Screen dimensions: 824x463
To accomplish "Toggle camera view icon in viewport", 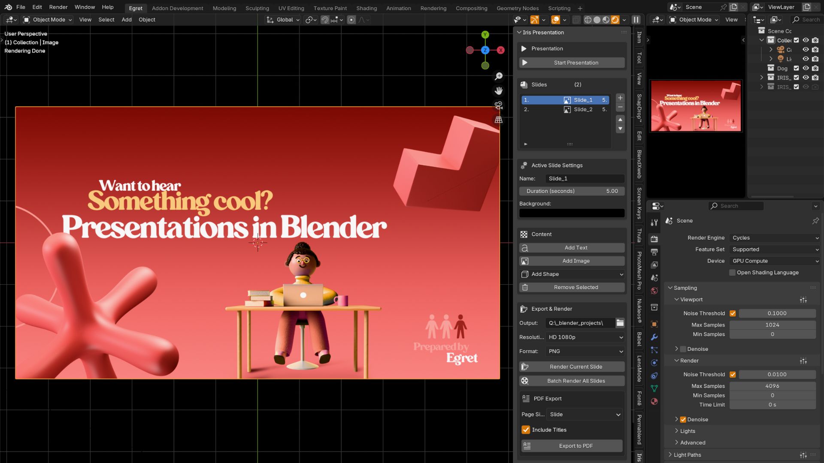I will coord(498,105).
